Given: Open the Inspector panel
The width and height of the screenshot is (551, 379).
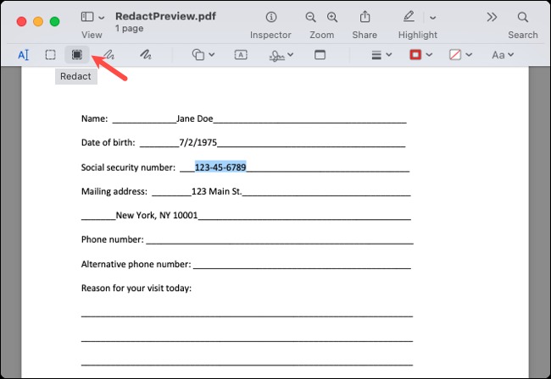Looking at the screenshot, I should [271, 17].
